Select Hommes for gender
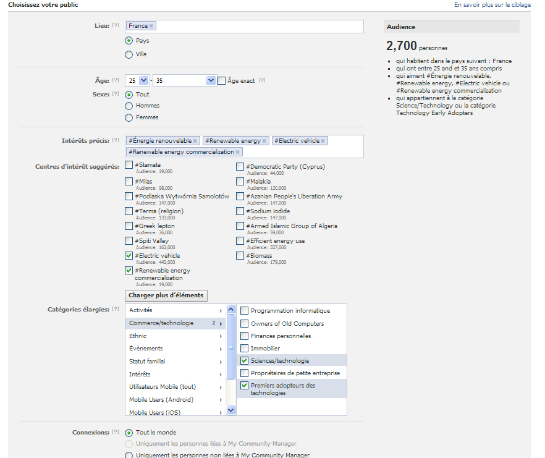Viewport: 545px width, 458px height. (129, 106)
